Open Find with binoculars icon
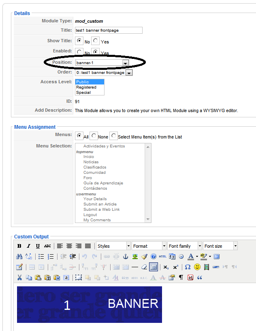 coord(19,257)
